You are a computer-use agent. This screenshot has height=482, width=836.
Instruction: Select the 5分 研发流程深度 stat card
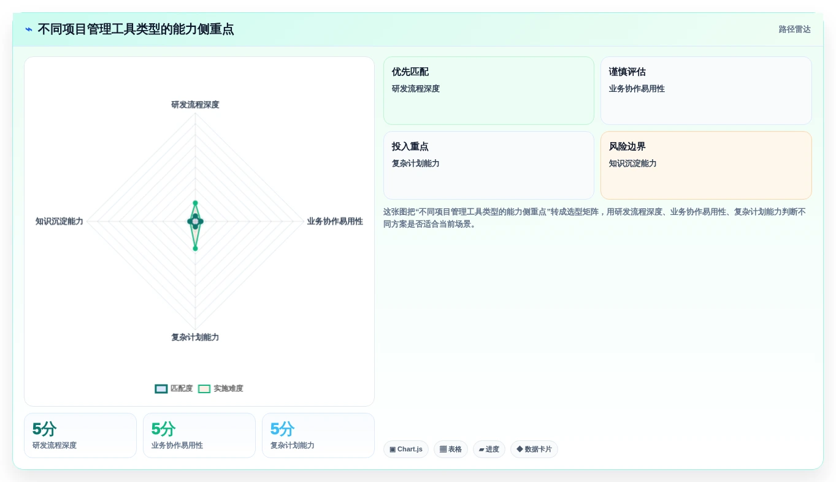pyautogui.click(x=80, y=435)
